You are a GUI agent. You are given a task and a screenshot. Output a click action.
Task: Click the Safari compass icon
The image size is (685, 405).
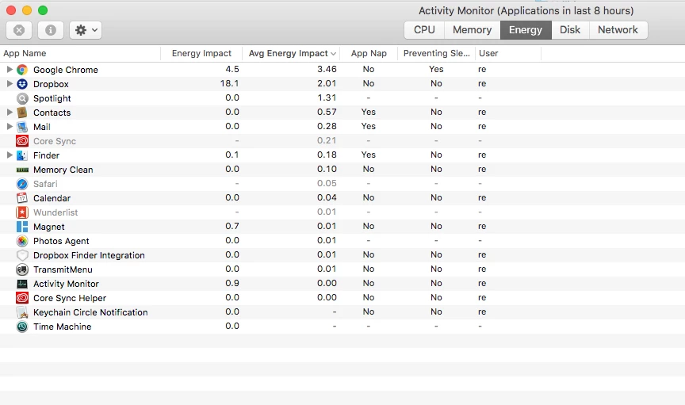(22, 184)
